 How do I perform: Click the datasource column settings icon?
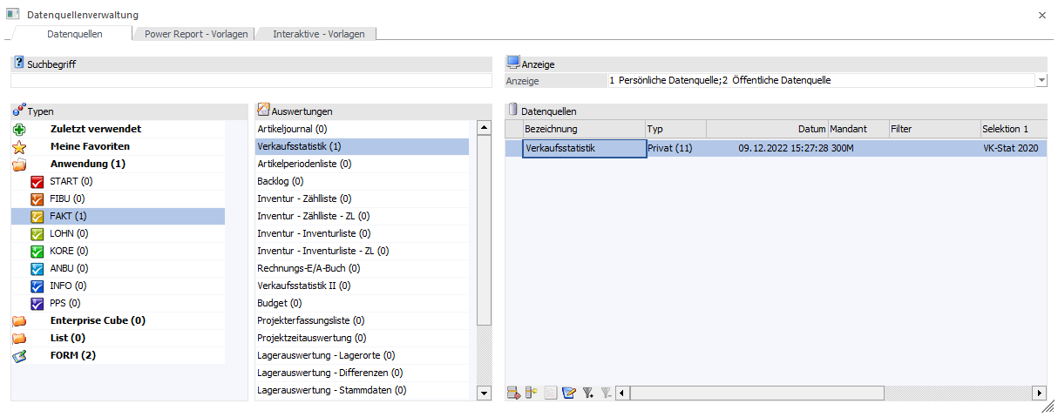[x=532, y=393]
